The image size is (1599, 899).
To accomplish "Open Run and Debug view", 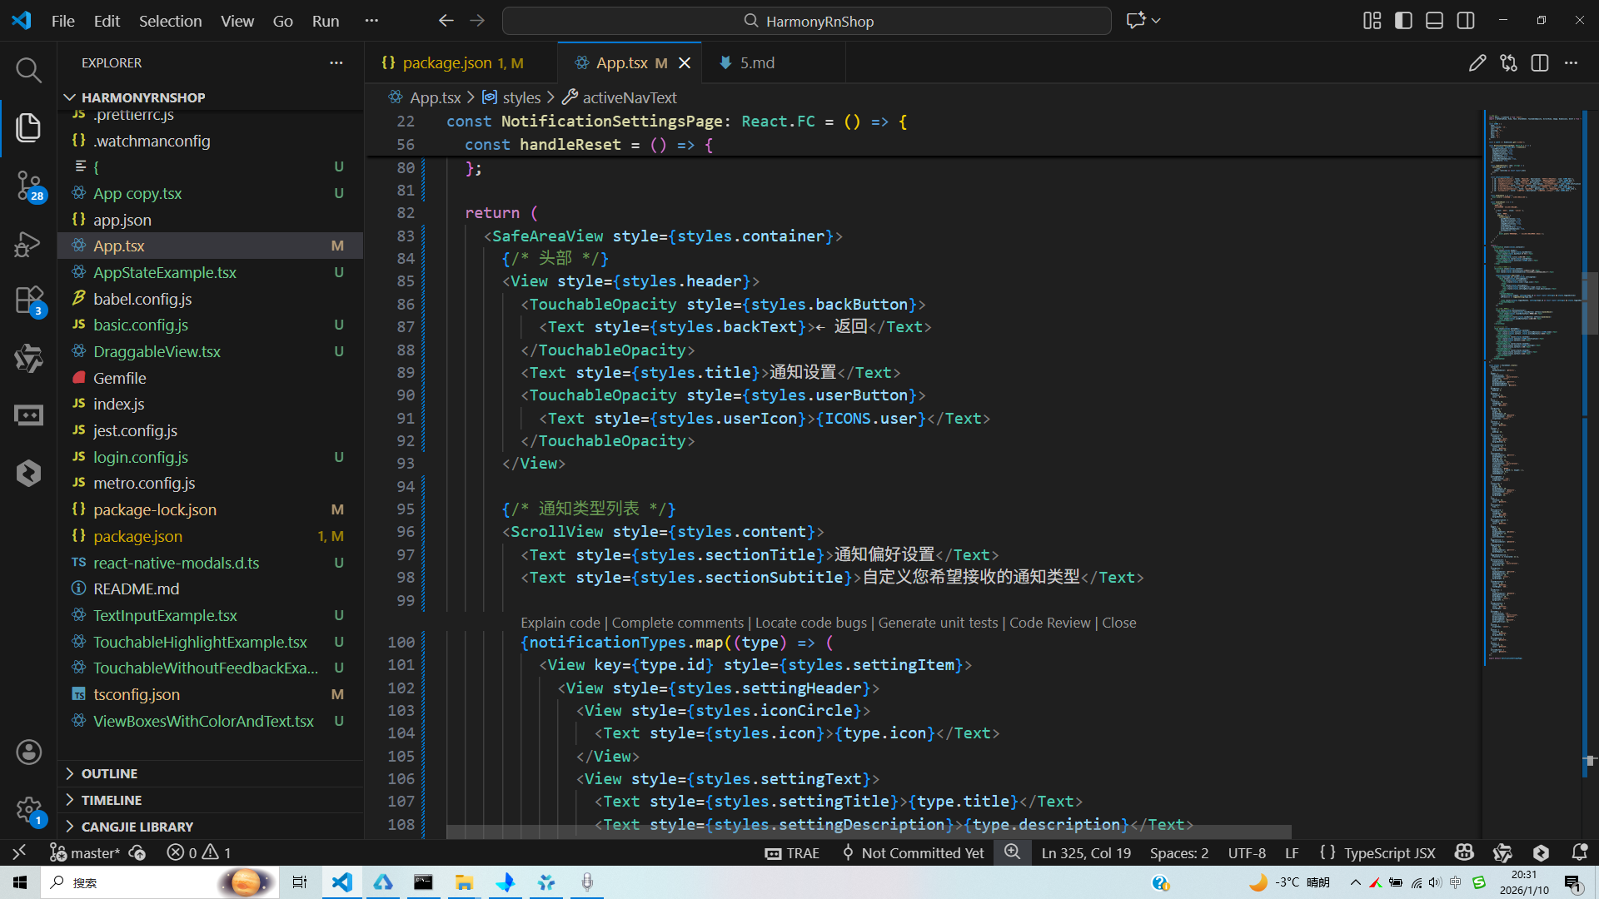I will [x=28, y=244].
